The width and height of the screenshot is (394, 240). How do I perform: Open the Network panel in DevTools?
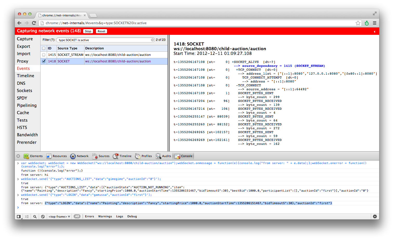[80, 156]
